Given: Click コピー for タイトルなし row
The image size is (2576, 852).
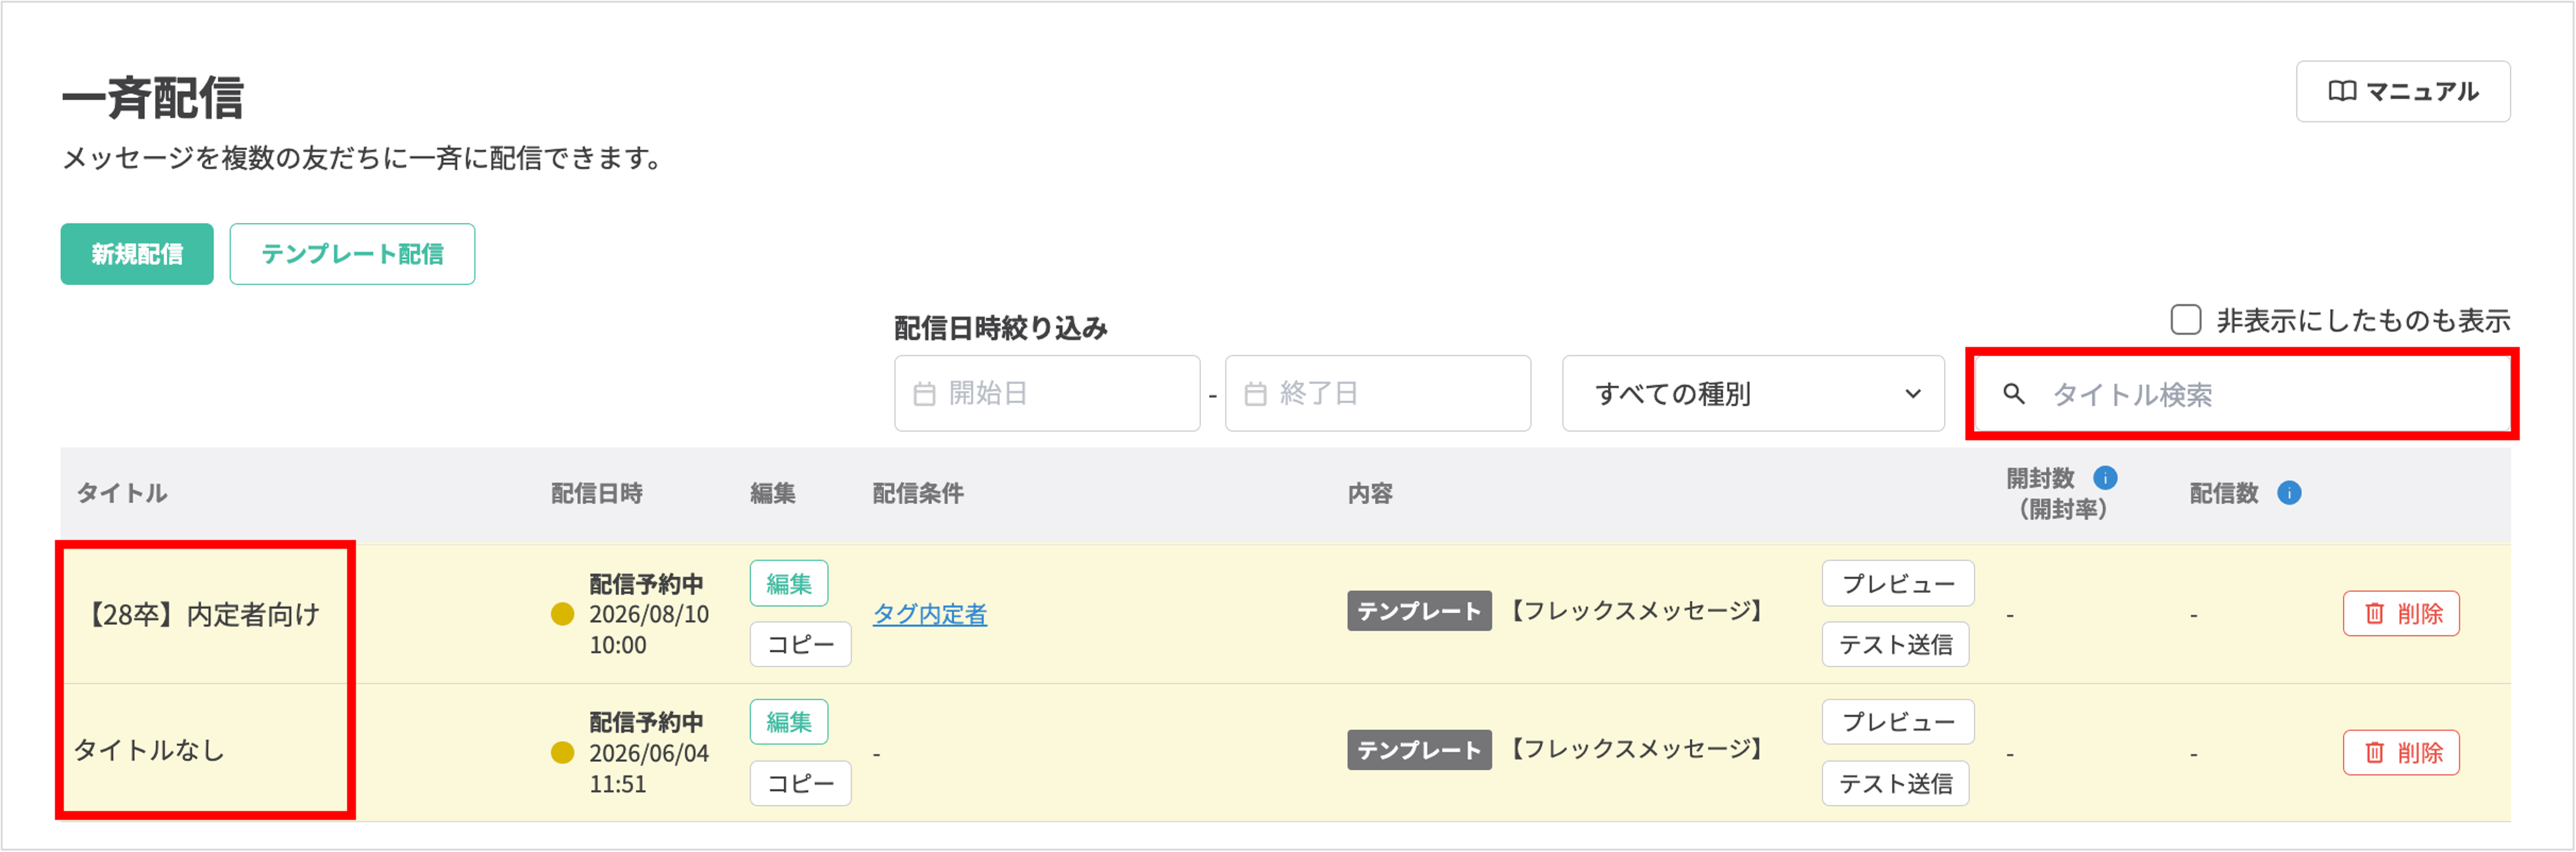Looking at the screenshot, I should 800,784.
